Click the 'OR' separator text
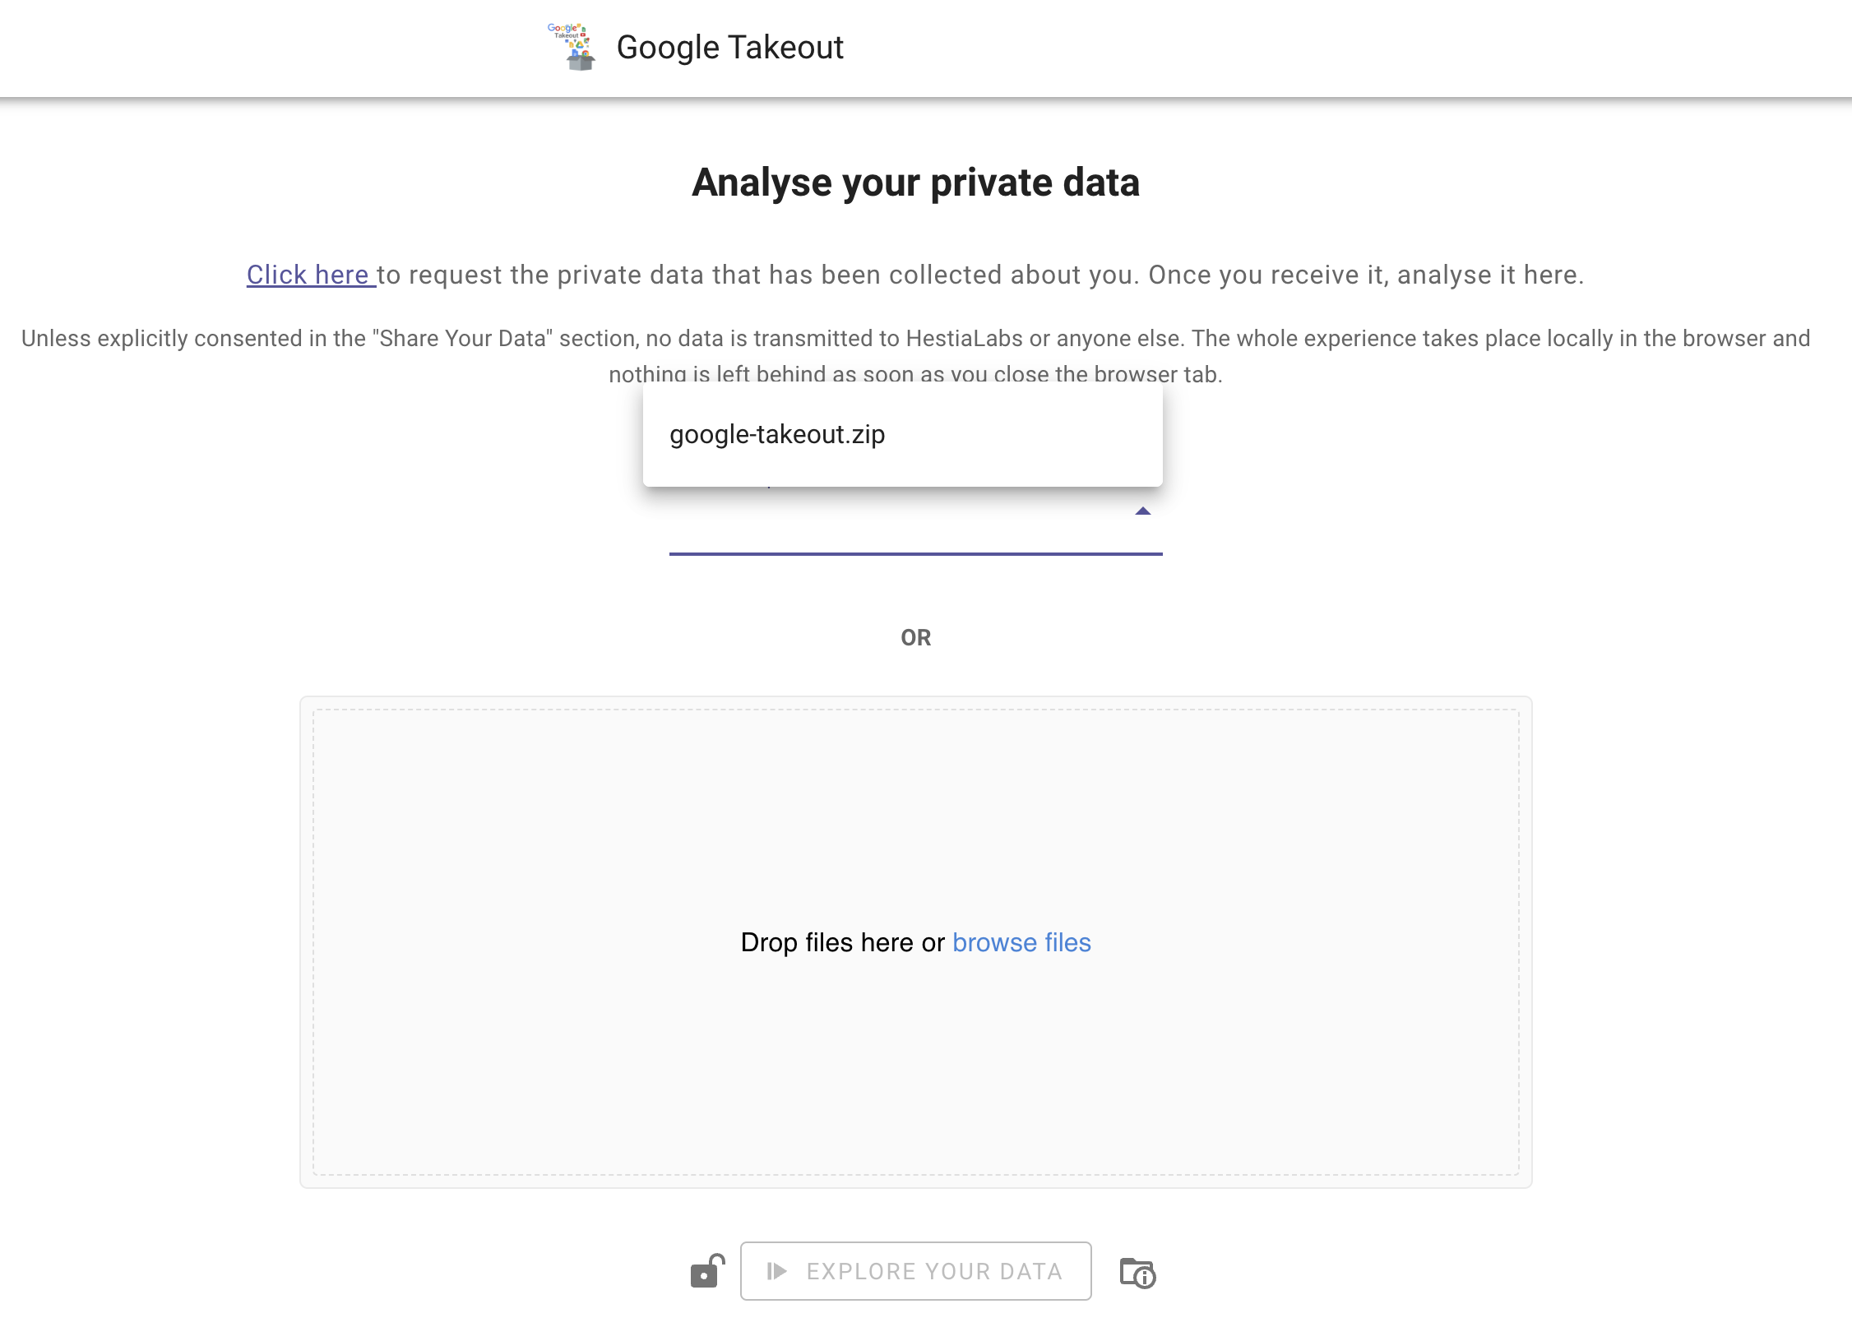 point(915,637)
